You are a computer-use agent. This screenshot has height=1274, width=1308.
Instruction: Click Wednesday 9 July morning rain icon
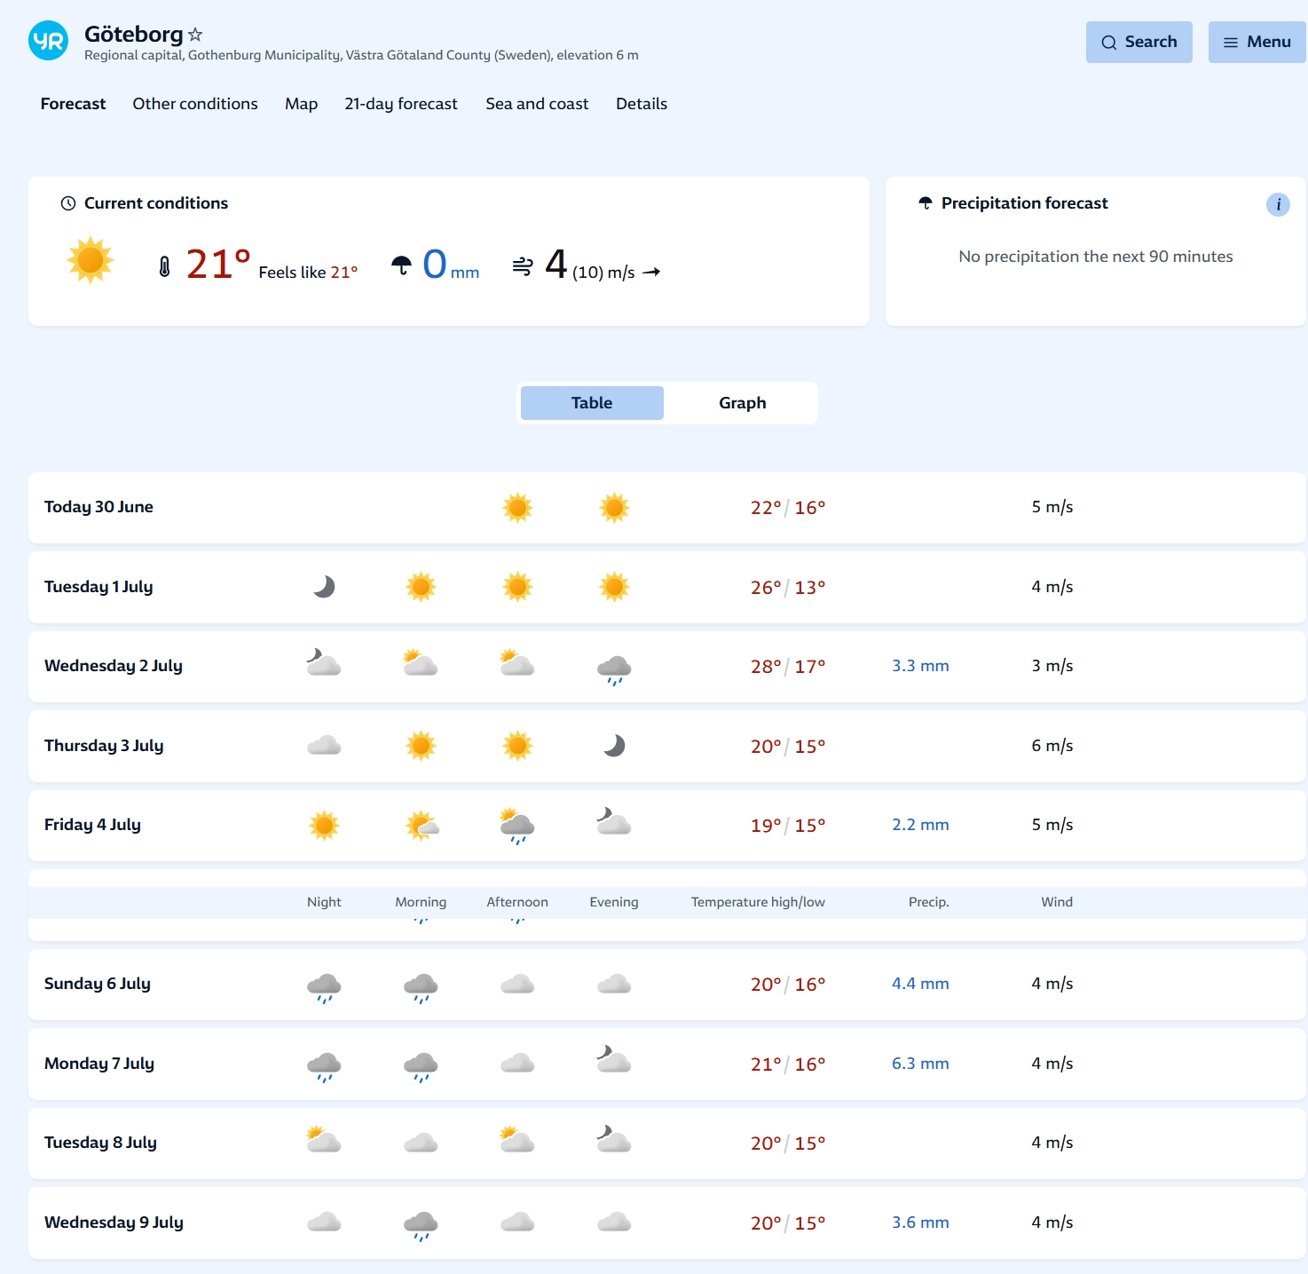(x=421, y=1226)
